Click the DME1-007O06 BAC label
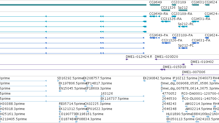The height and width of the screenshot is (123, 219). (194, 72)
